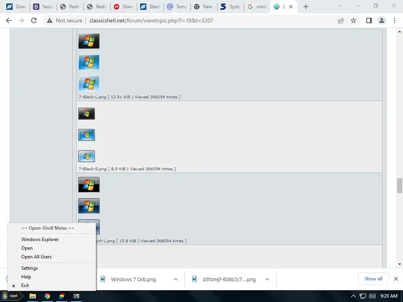Screen dimensions: 403x302
Task: Open middle blue 7-Black-S button image
Action: coord(87,135)
